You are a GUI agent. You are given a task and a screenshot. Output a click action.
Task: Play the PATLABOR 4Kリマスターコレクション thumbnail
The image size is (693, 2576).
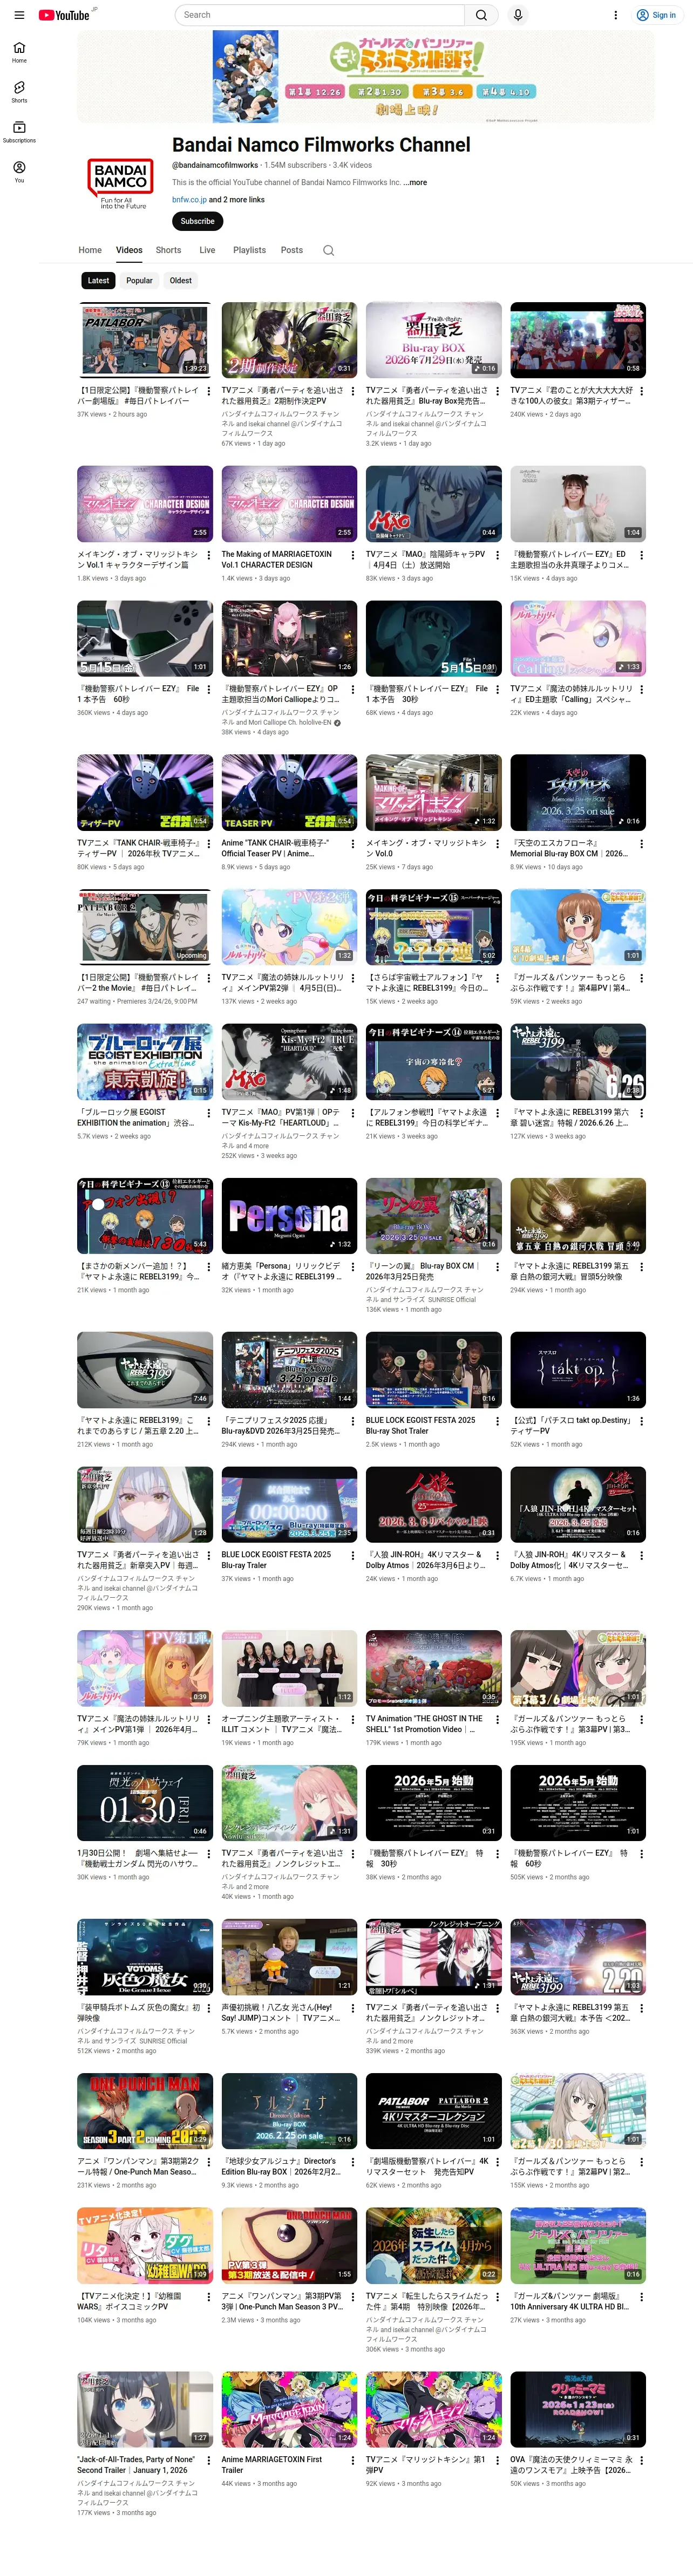(434, 2111)
